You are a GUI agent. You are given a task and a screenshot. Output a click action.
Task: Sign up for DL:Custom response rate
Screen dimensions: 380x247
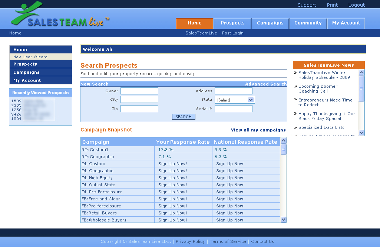point(173,164)
